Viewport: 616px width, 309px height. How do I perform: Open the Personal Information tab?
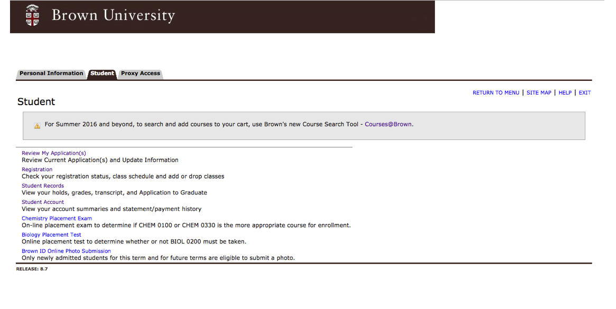pyautogui.click(x=51, y=73)
